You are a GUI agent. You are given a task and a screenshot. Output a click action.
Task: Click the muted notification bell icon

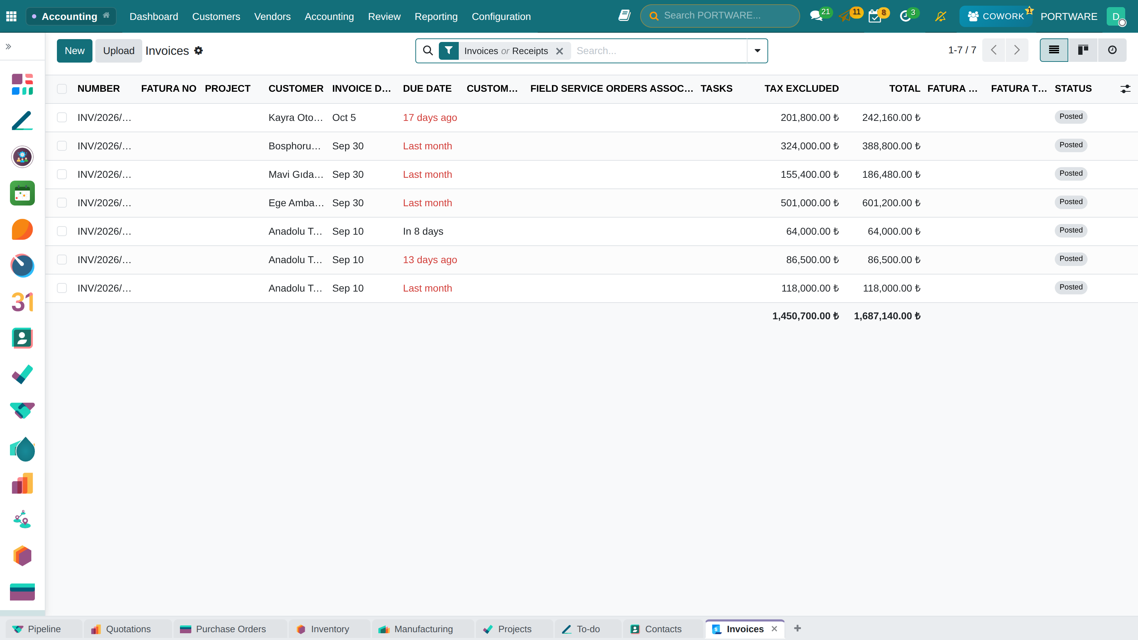941,16
